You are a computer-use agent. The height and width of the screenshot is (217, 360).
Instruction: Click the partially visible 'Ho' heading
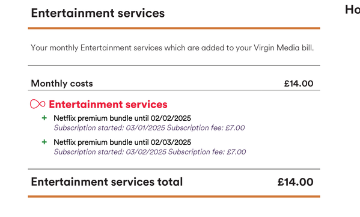coord(352,10)
